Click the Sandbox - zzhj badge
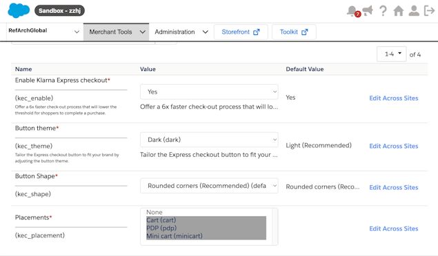The height and width of the screenshot is (256, 438). tap(59, 10)
